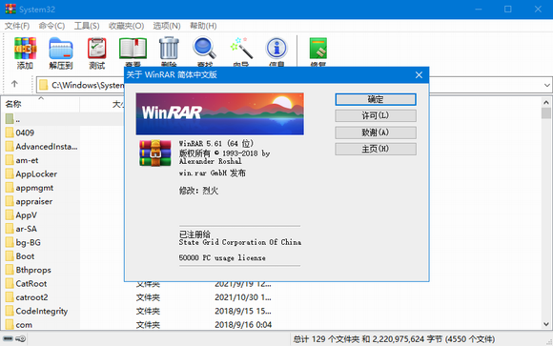The width and height of the screenshot is (553, 346).
Task: Click date 2018/9/16 0:04 of com
Action: 243,325
